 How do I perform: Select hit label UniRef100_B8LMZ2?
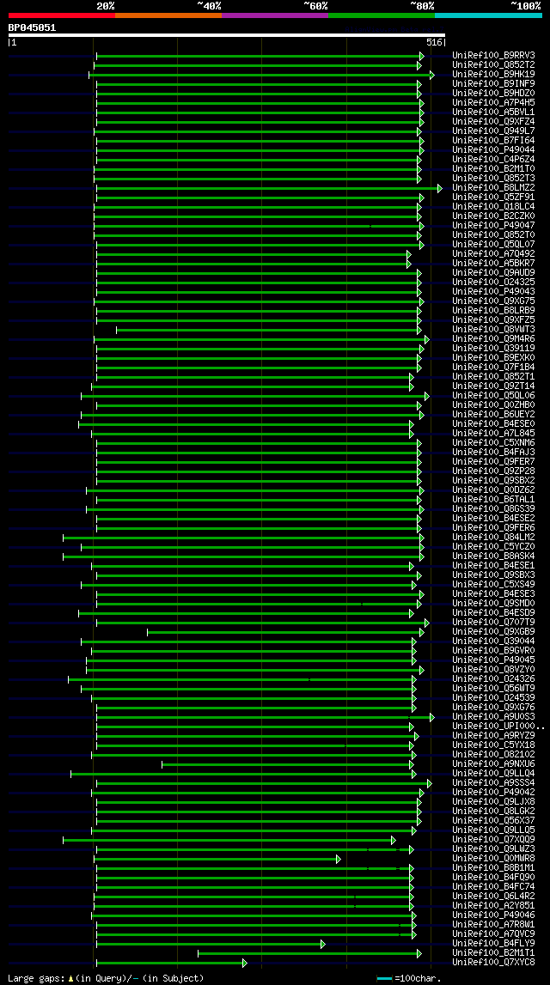pyautogui.click(x=493, y=188)
